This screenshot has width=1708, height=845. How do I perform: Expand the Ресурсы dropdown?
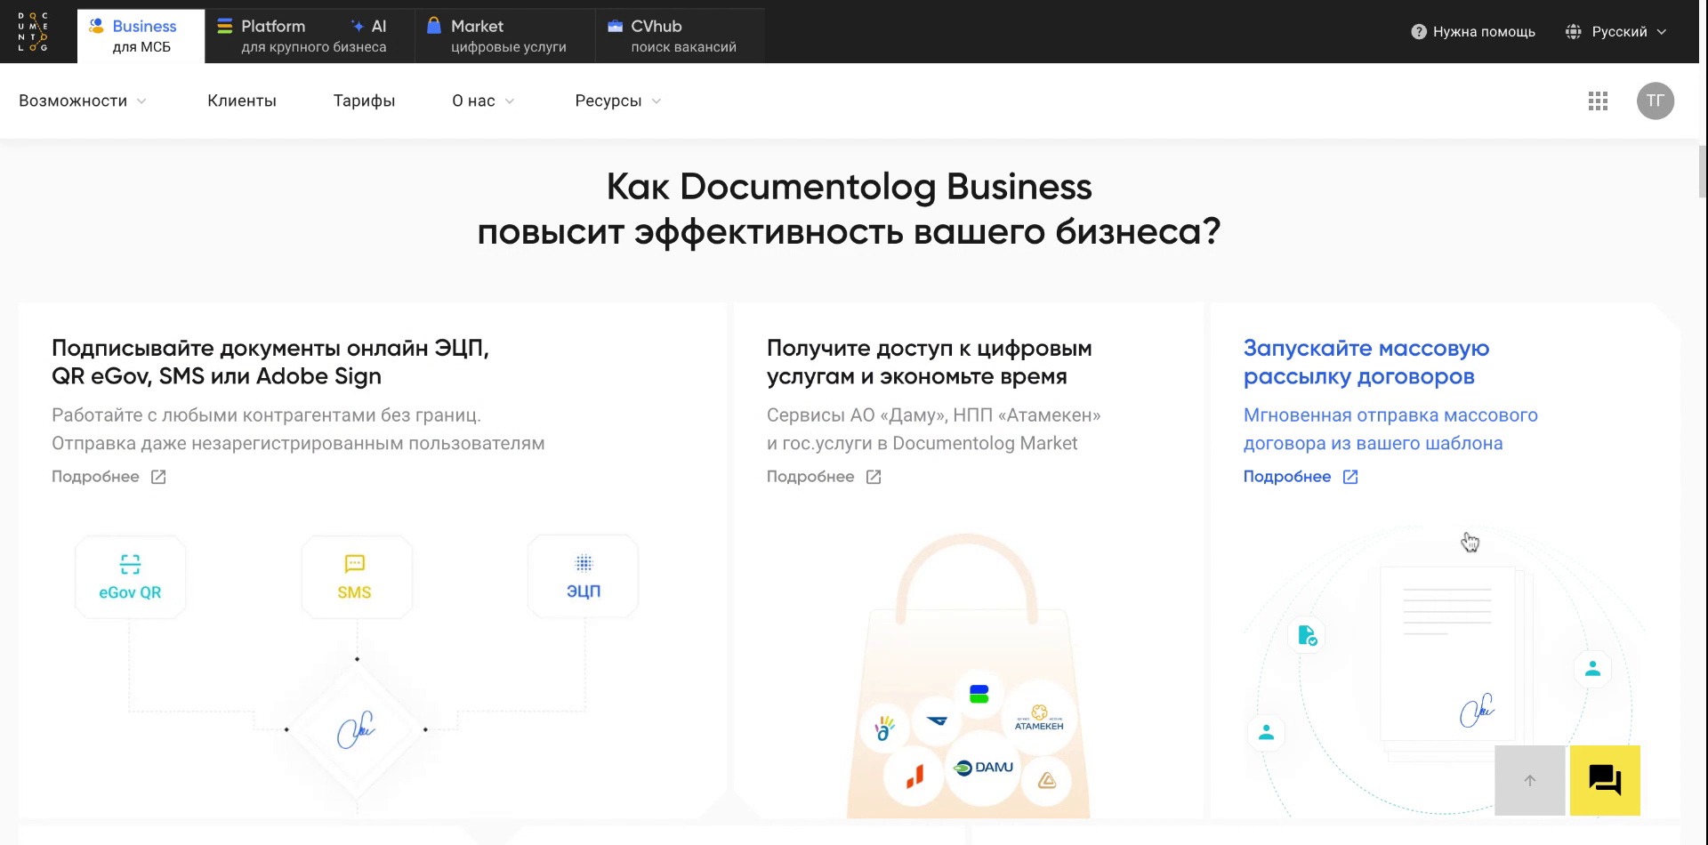(x=616, y=101)
